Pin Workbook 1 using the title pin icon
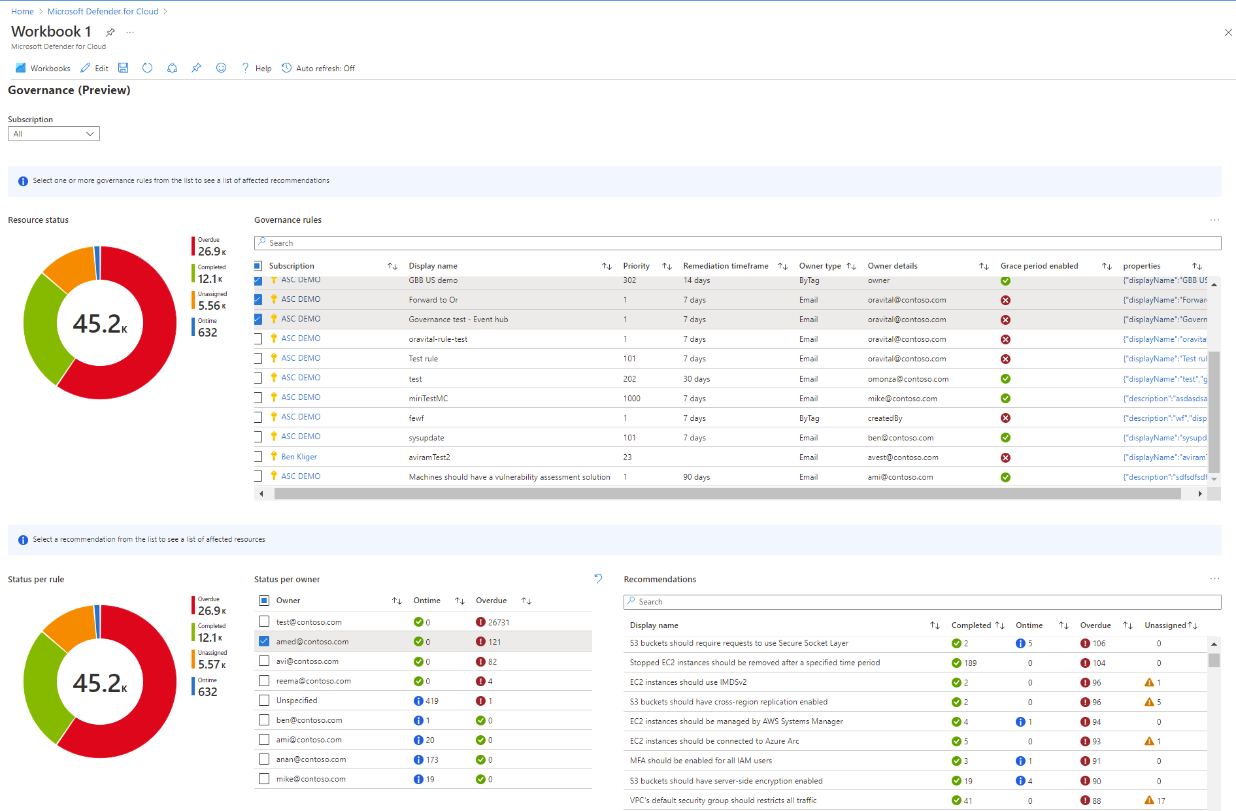This screenshot has width=1236, height=811. (110, 32)
